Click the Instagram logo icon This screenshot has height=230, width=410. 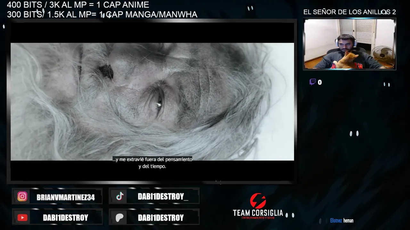click(22, 196)
